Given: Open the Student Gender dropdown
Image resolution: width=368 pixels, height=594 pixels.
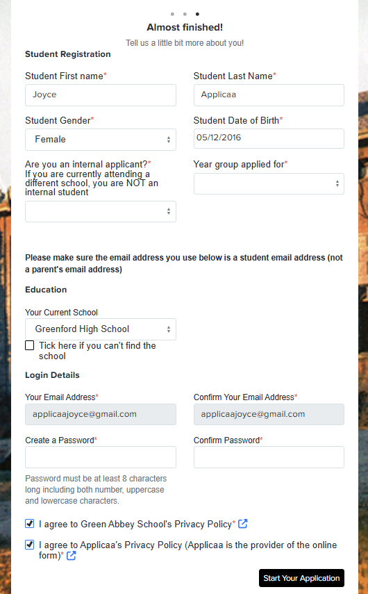Looking at the screenshot, I should pyautogui.click(x=101, y=140).
